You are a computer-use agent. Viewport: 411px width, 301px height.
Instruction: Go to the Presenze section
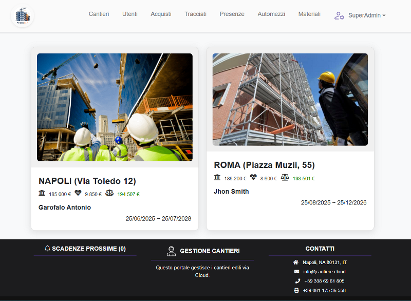232,14
